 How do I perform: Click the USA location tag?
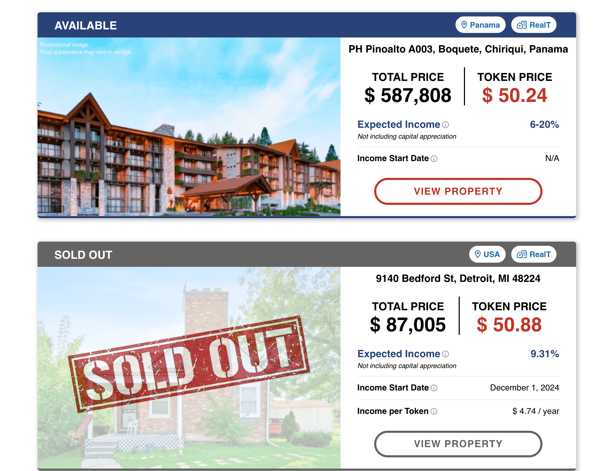(x=487, y=254)
